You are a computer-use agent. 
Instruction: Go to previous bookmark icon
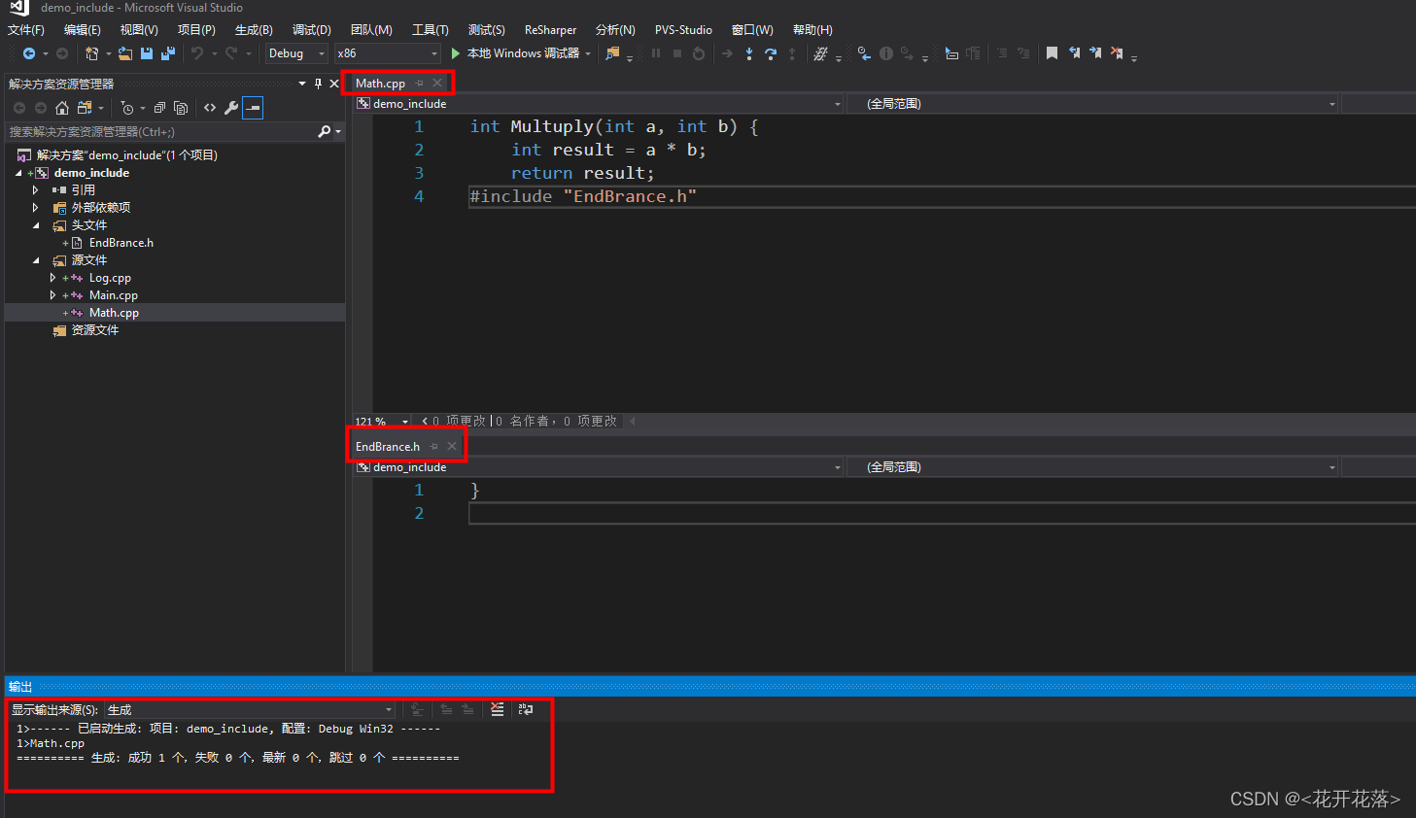[x=1074, y=53]
